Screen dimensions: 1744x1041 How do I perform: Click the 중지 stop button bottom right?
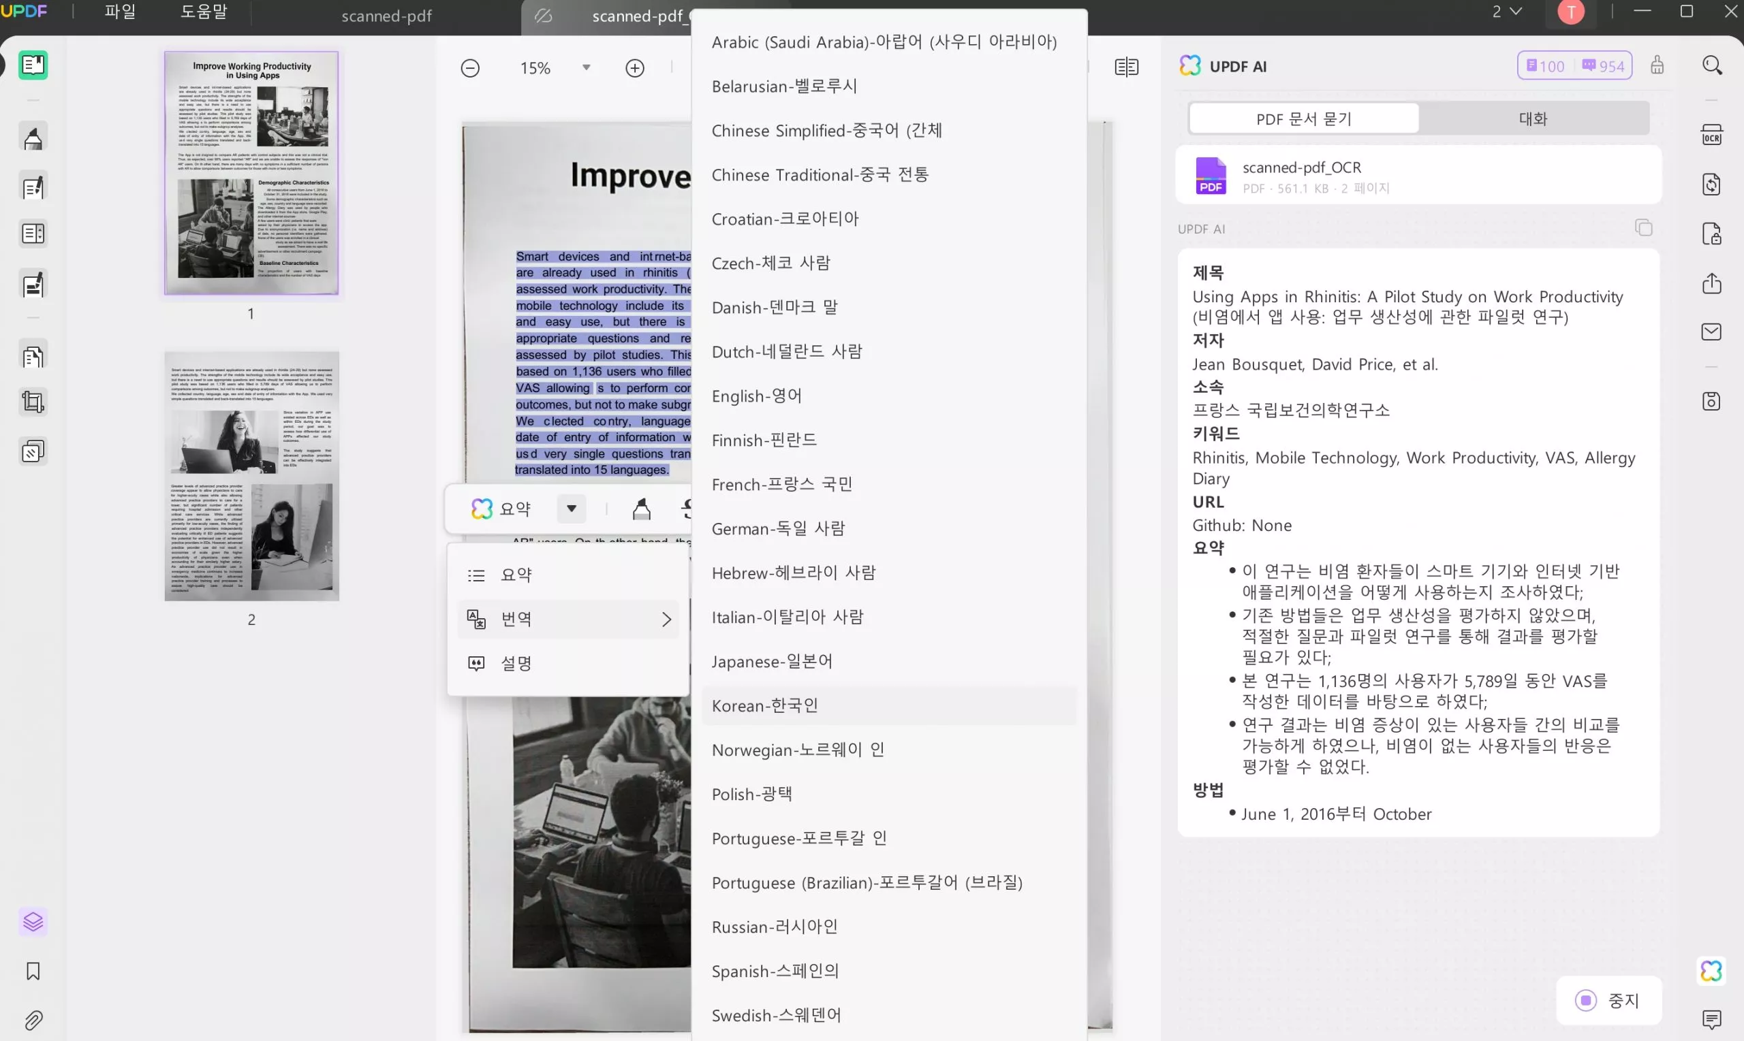point(1609,1000)
